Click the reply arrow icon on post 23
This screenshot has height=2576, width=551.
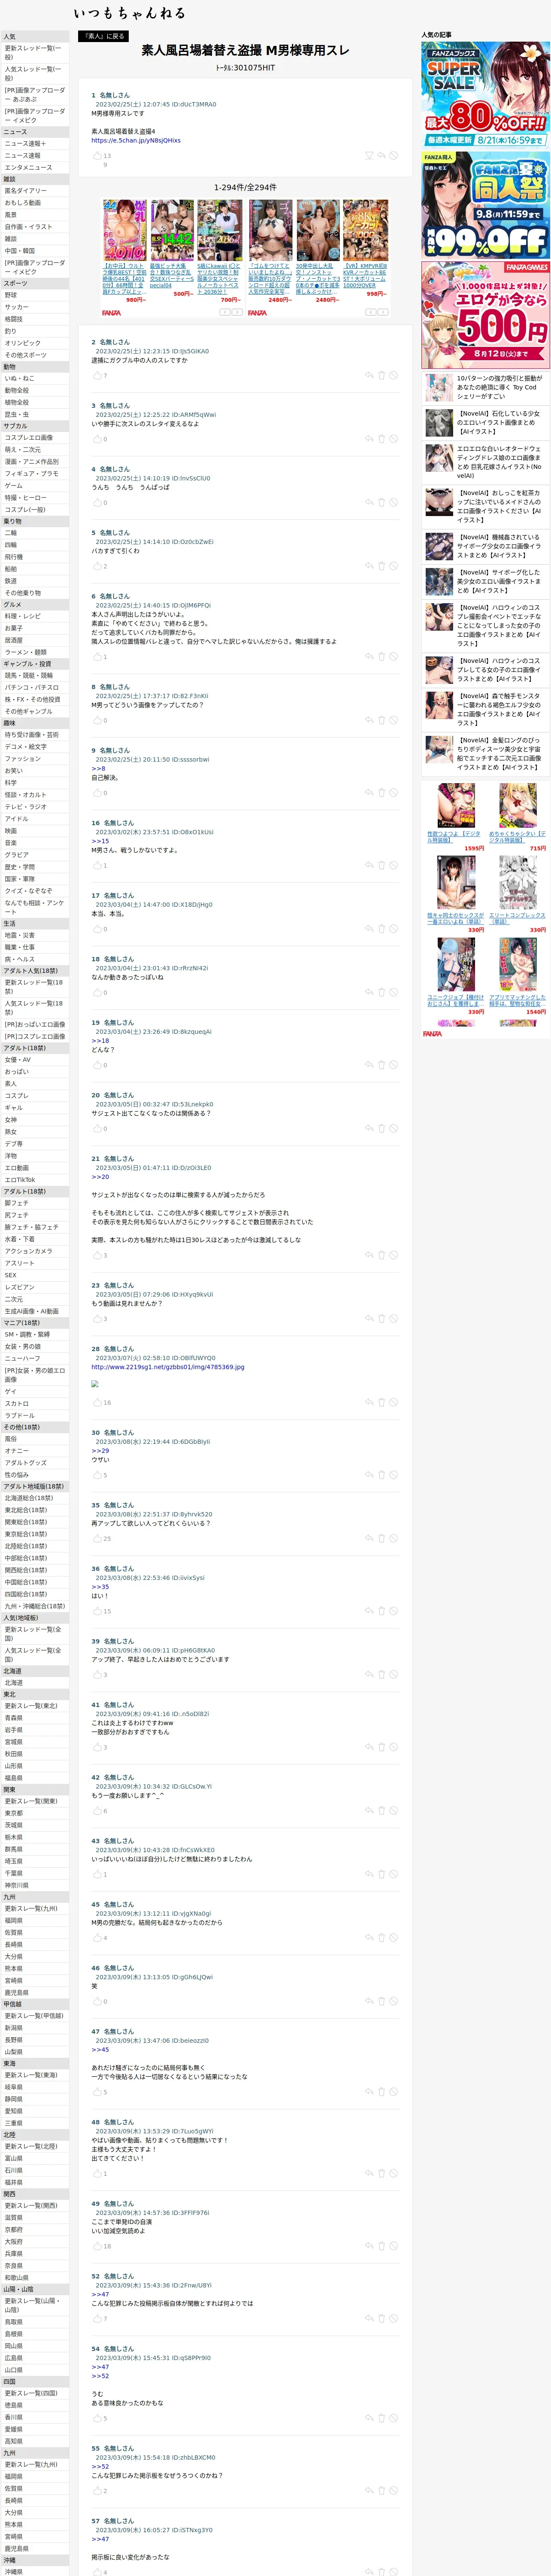click(369, 1319)
